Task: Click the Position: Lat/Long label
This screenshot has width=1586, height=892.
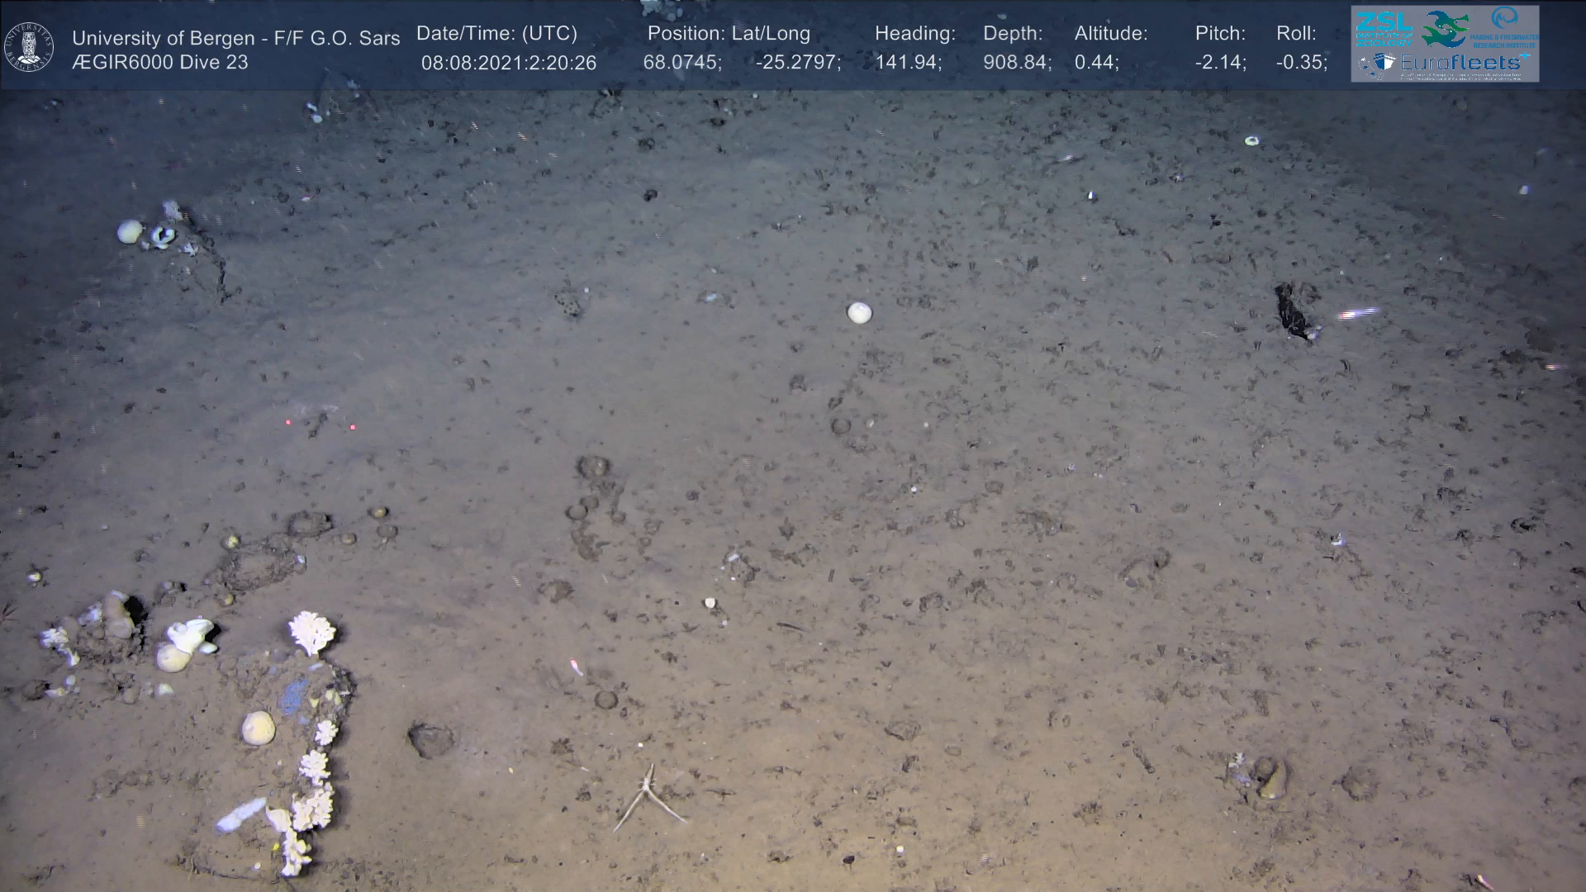Action: [729, 34]
